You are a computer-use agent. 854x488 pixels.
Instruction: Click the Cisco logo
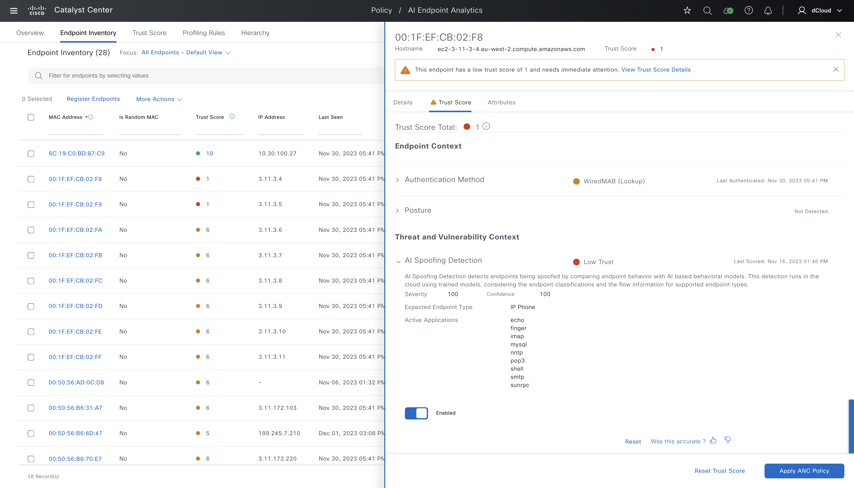37,10
